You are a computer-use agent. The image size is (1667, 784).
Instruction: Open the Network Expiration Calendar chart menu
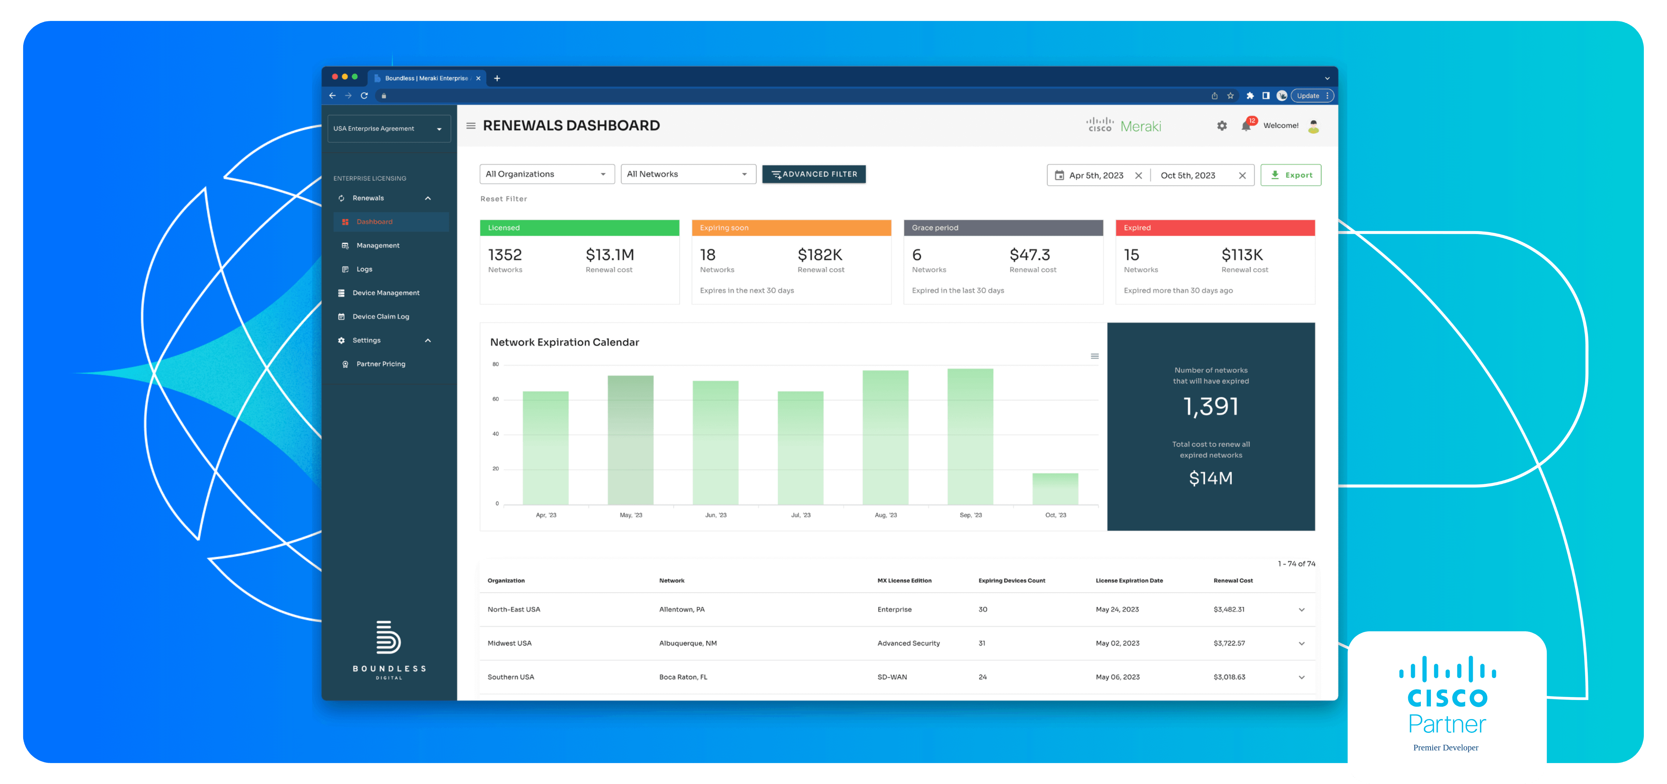point(1094,356)
